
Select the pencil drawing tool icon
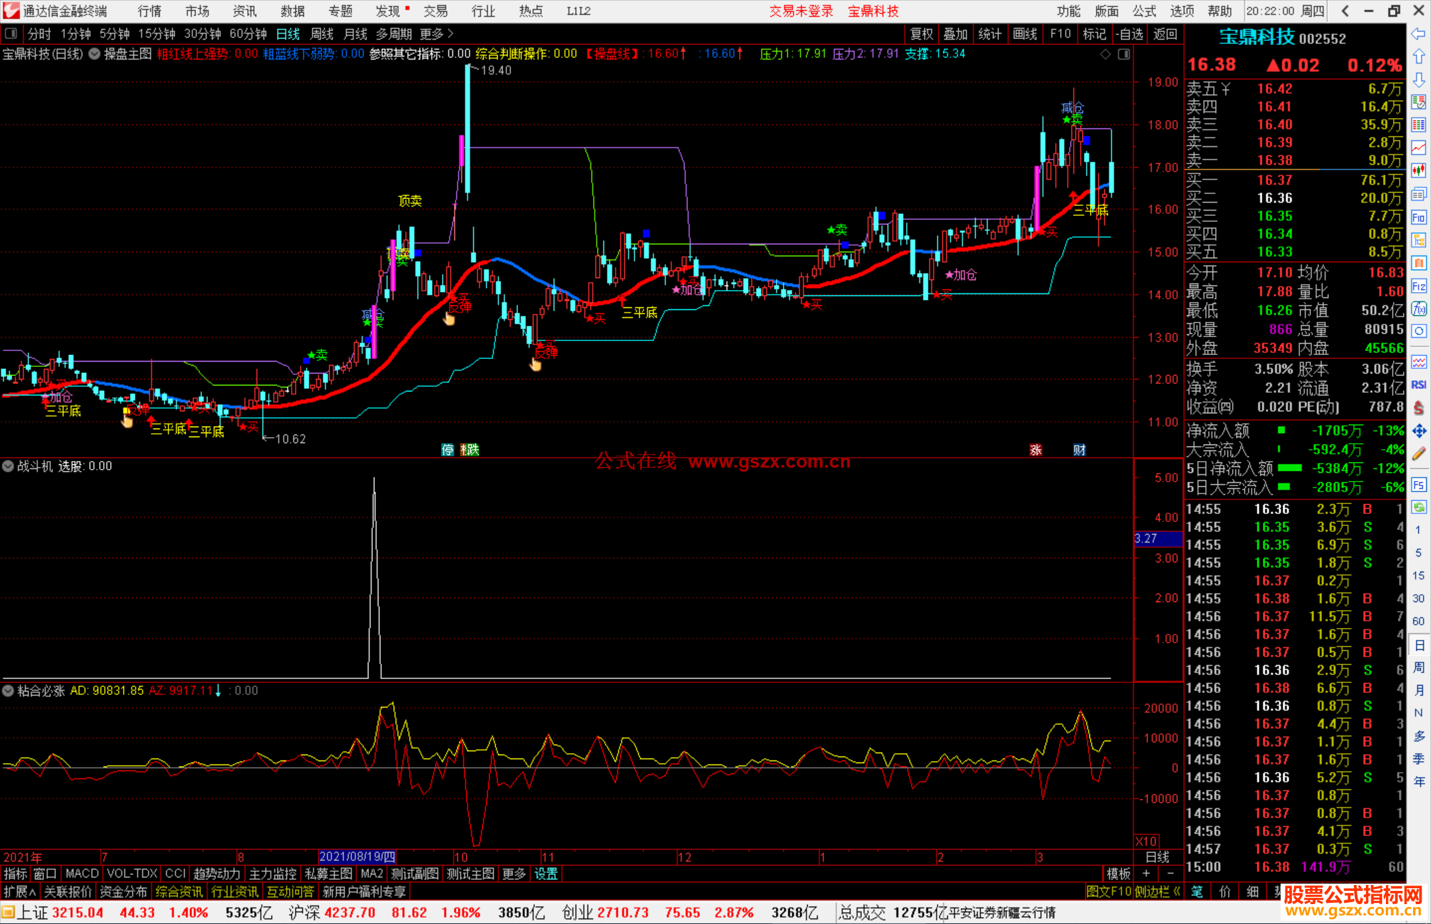click(1418, 454)
